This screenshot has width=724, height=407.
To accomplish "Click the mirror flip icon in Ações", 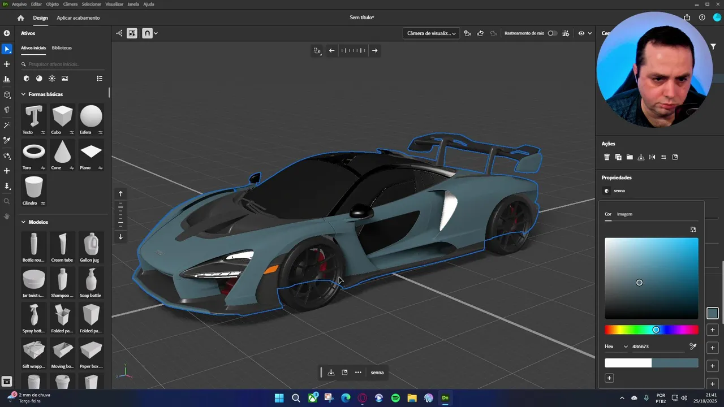I will (652, 157).
